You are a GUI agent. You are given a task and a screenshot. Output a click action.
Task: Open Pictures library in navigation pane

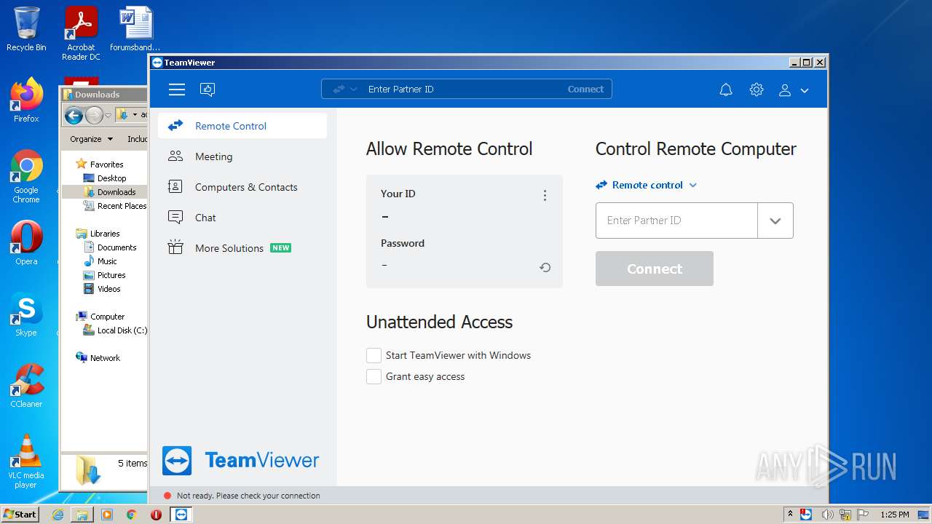point(111,275)
